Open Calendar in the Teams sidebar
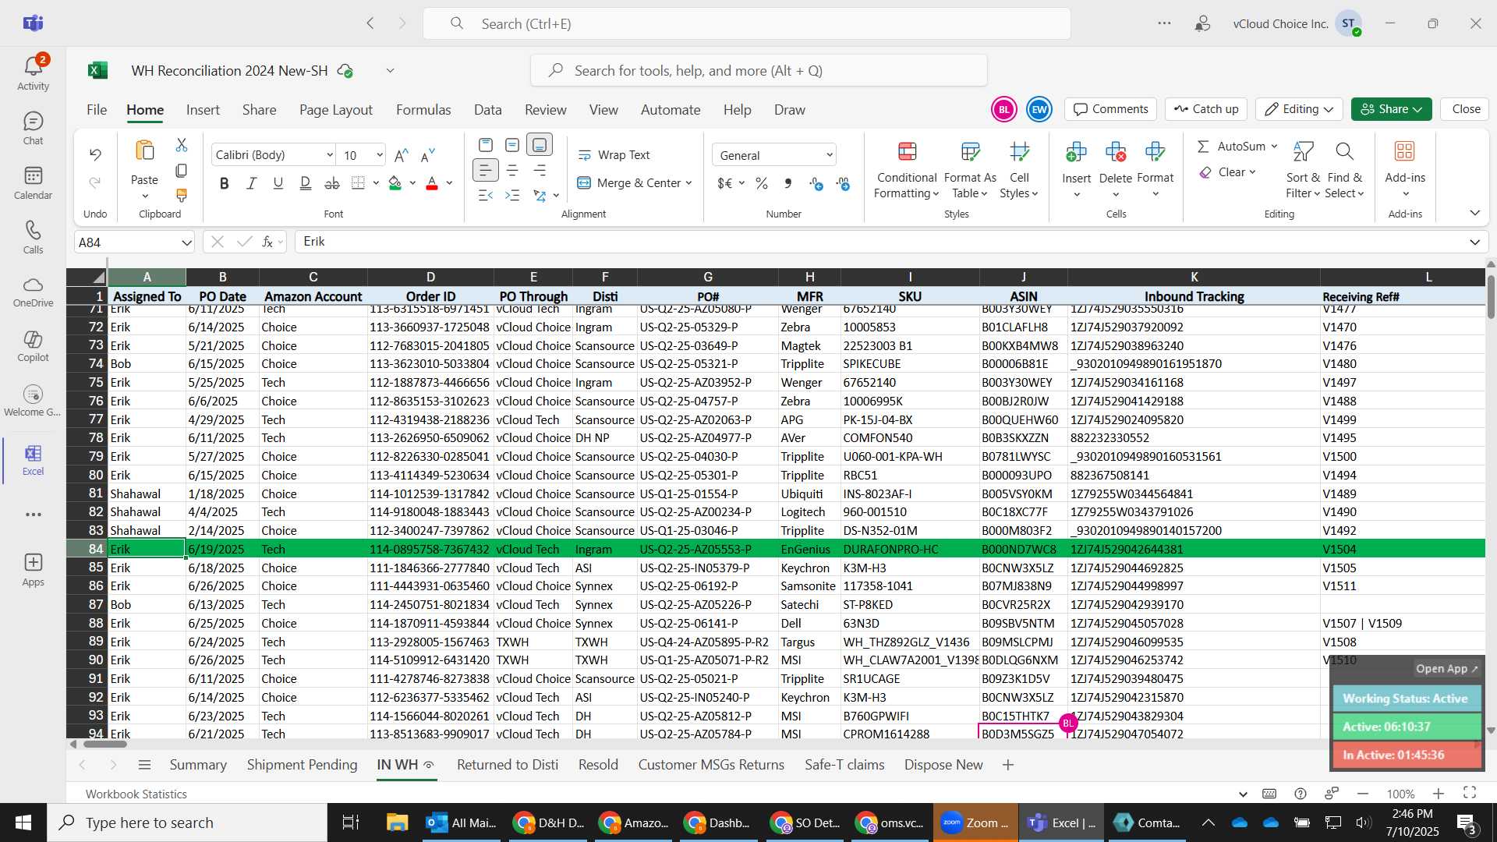 pyautogui.click(x=33, y=183)
